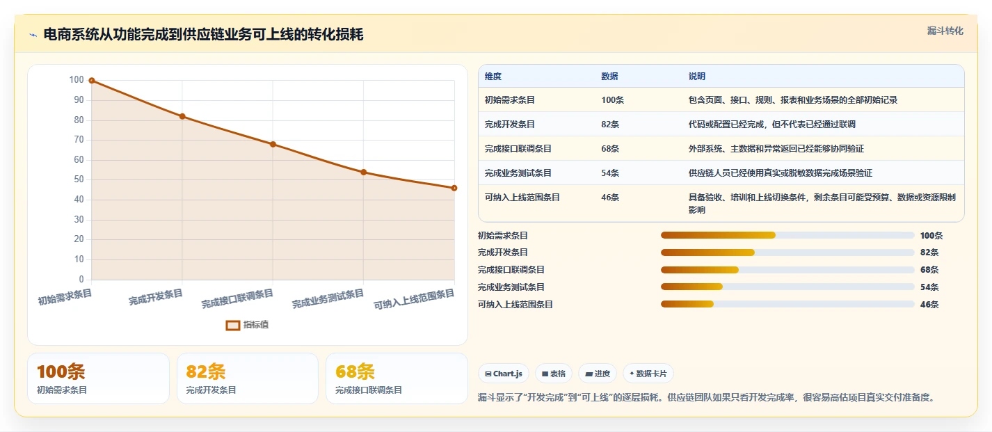Click the 可纳入上线范围条目 progress bar
This screenshot has height=432, width=992.
pyautogui.click(x=787, y=304)
